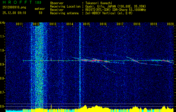The image size is (176, 112).
Task: Click observer name Takanori Kawachi
Action: click(99, 3)
